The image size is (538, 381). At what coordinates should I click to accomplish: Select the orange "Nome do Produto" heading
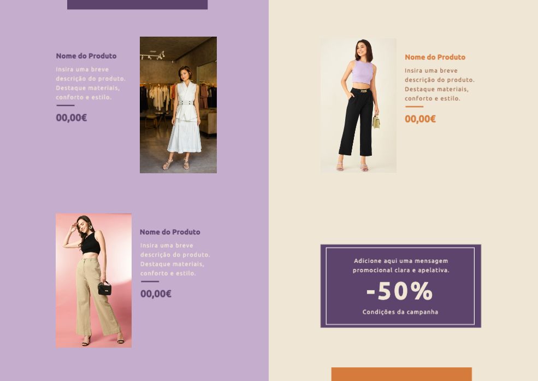(x=435, y=57)
